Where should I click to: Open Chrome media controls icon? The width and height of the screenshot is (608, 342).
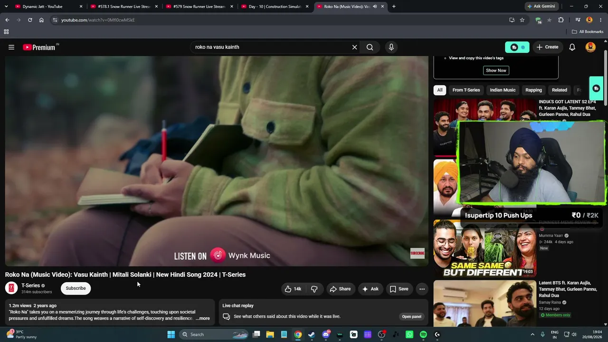coord(578,20)
